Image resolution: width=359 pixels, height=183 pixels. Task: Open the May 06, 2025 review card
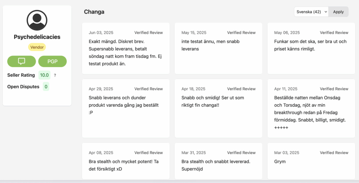[x=311, y=48]
